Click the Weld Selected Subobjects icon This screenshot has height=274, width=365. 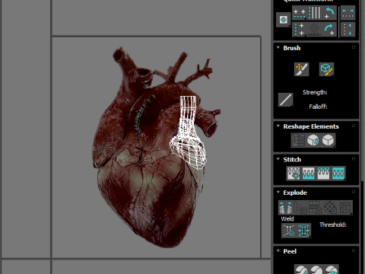303,231
